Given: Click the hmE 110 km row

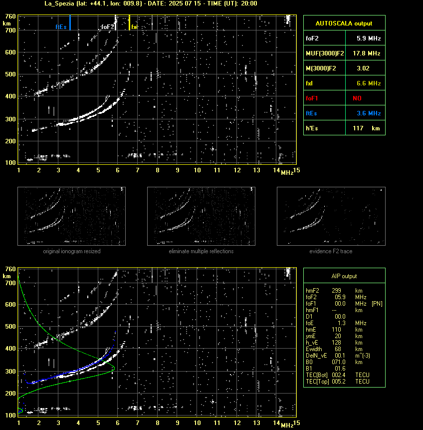Looking at the screenshot, I should coord(334,330).
